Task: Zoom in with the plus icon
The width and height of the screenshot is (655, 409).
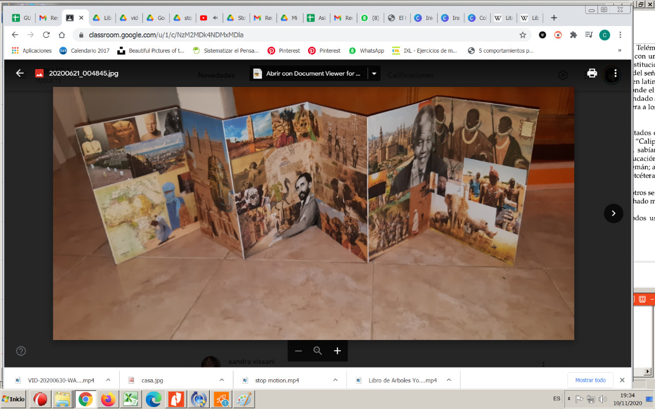Action: coord(337,351)
